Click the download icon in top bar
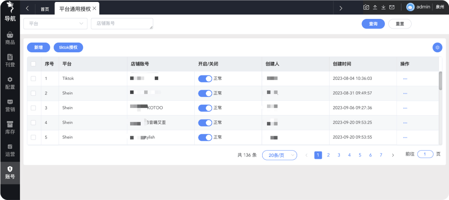The image size is (449, 200). point(383,8)
